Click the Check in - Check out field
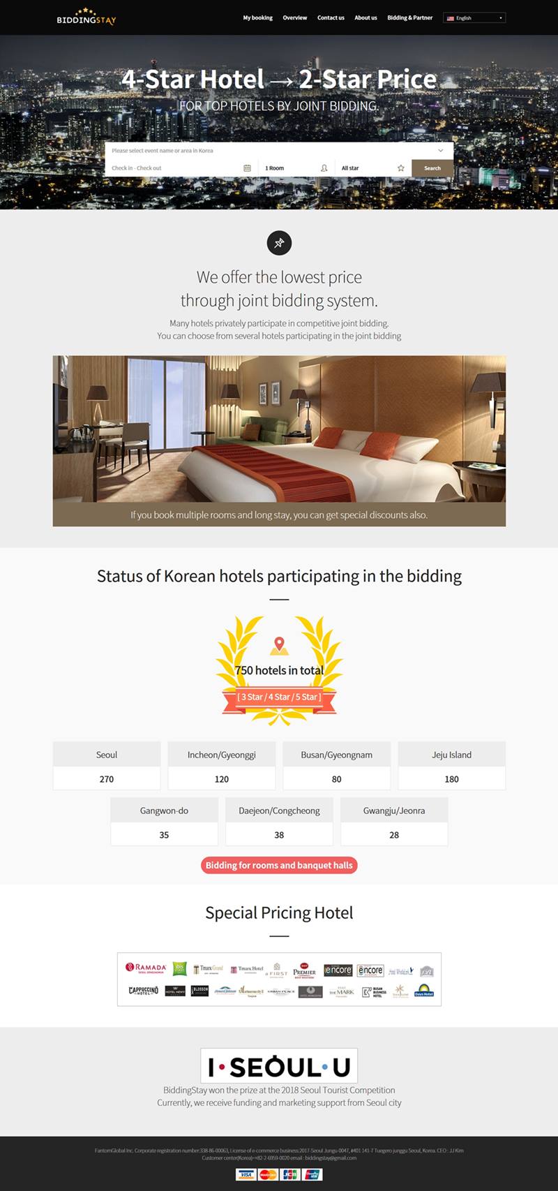The width and height of the screenshot is (558, 1191). tap(181, 168)
